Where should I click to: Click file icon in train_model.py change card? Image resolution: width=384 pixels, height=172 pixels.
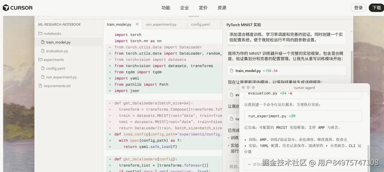(231, 71)
